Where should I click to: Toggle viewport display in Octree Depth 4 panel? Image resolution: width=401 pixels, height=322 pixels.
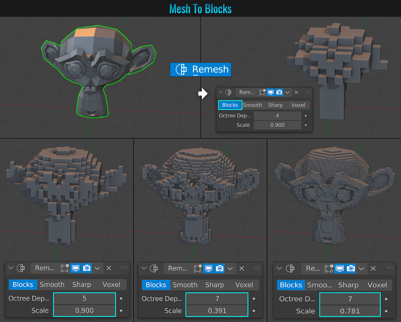[271, 92]
